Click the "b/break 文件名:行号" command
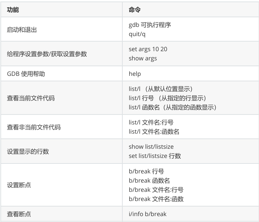This screenshot has height=222, width=259. click(156, 190)
